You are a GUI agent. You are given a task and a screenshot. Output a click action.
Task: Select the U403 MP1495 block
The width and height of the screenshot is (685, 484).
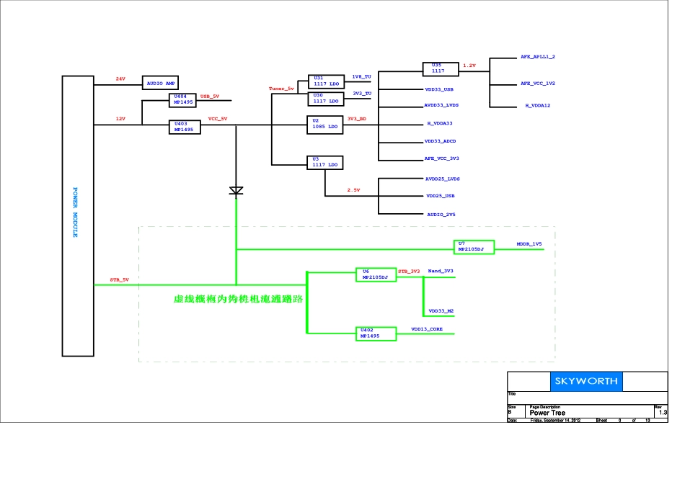pyautogui.click(x=185, y=127)
